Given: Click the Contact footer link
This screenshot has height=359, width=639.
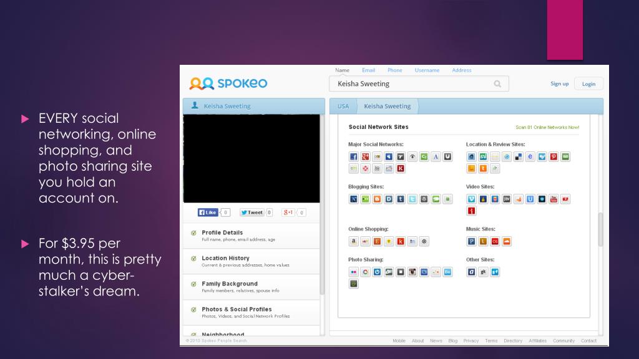Looking at the screenshot, I should click(x=588, y=341).
